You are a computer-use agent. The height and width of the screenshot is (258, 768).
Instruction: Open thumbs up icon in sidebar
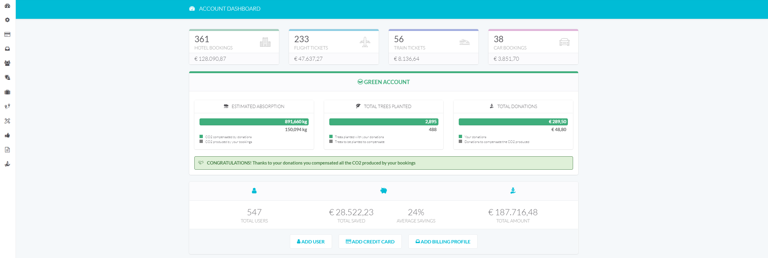pyautogui.click(x=7, y=135)
